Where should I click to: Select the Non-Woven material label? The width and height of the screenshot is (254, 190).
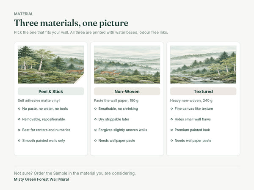pos(127,92)
